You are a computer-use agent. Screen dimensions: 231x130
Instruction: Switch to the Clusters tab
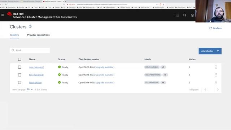pos(14,35)
